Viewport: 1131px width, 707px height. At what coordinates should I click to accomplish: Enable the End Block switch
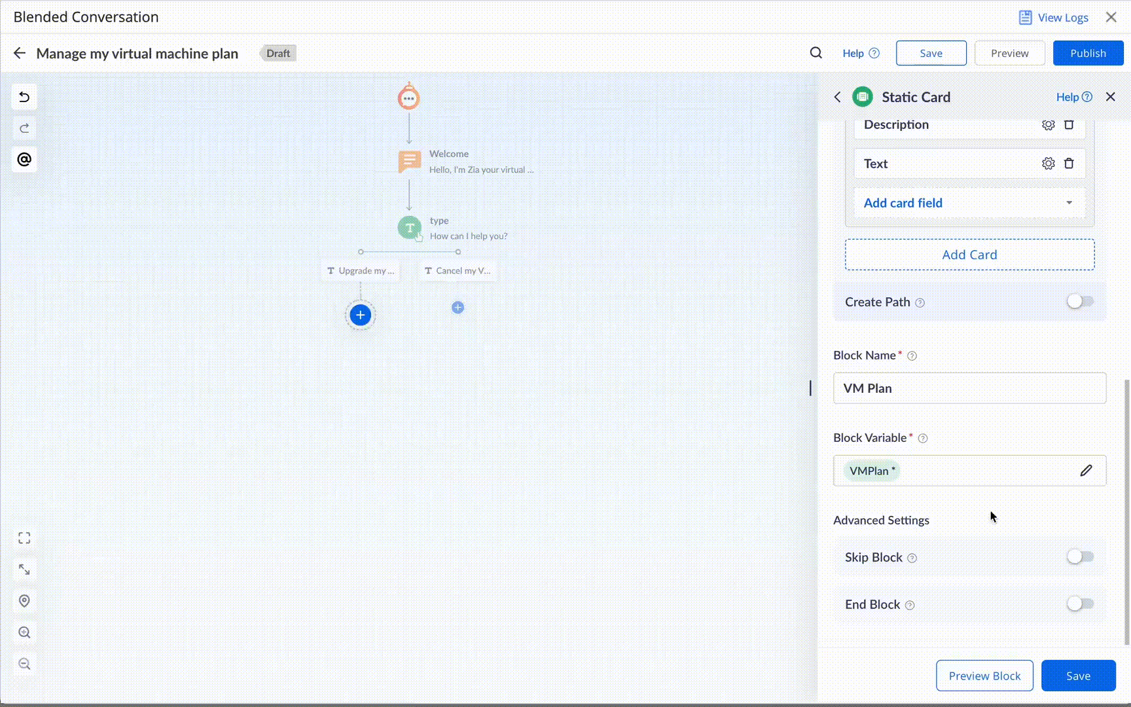tap(1080, 604)
